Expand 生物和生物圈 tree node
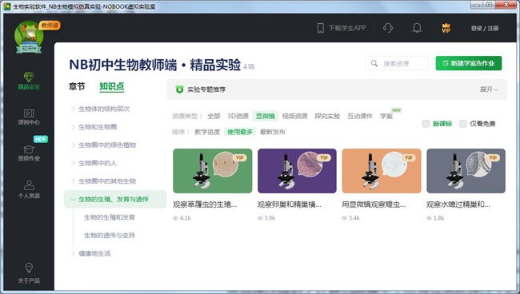Viewport: 520px width, 294px height. point(73,127)
